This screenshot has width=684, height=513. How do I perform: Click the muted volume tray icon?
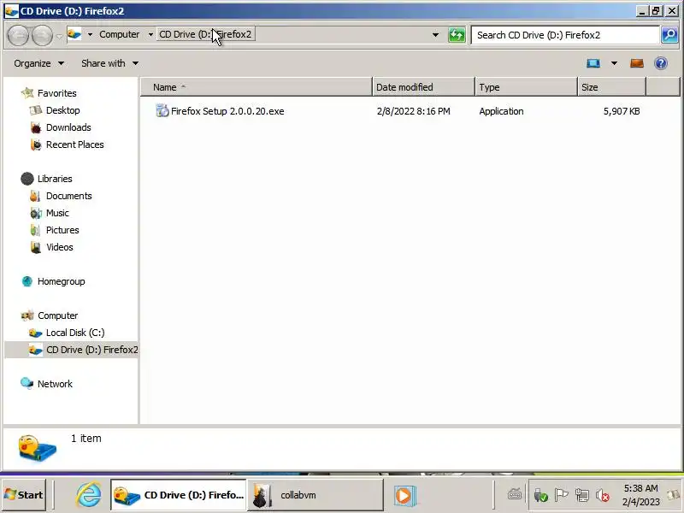603,495
